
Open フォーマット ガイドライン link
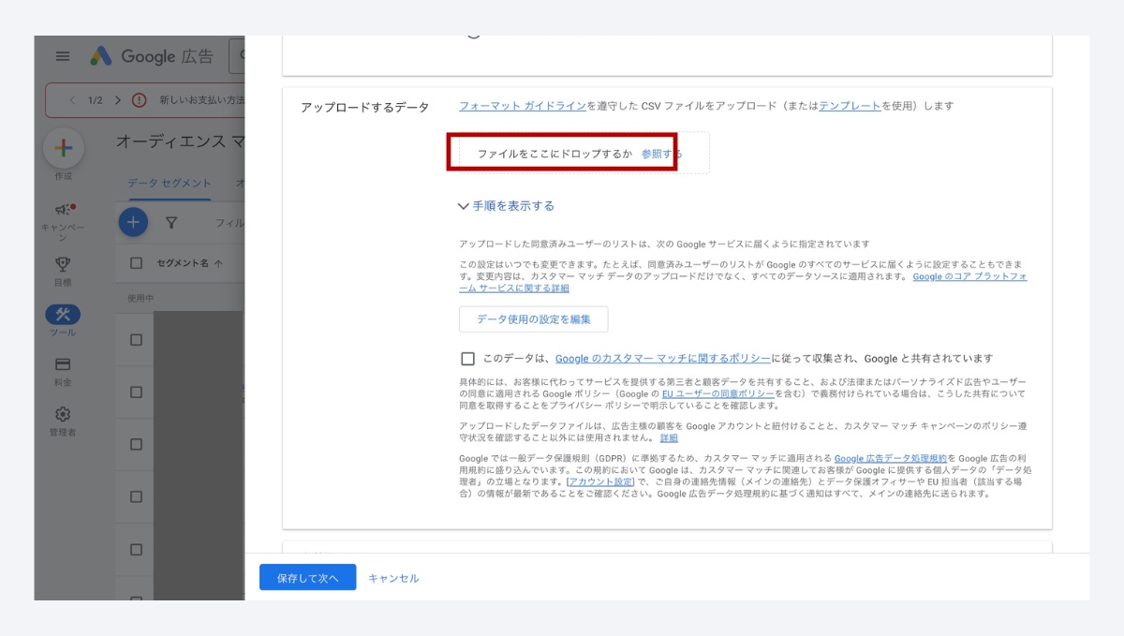[x=523, y=106]
